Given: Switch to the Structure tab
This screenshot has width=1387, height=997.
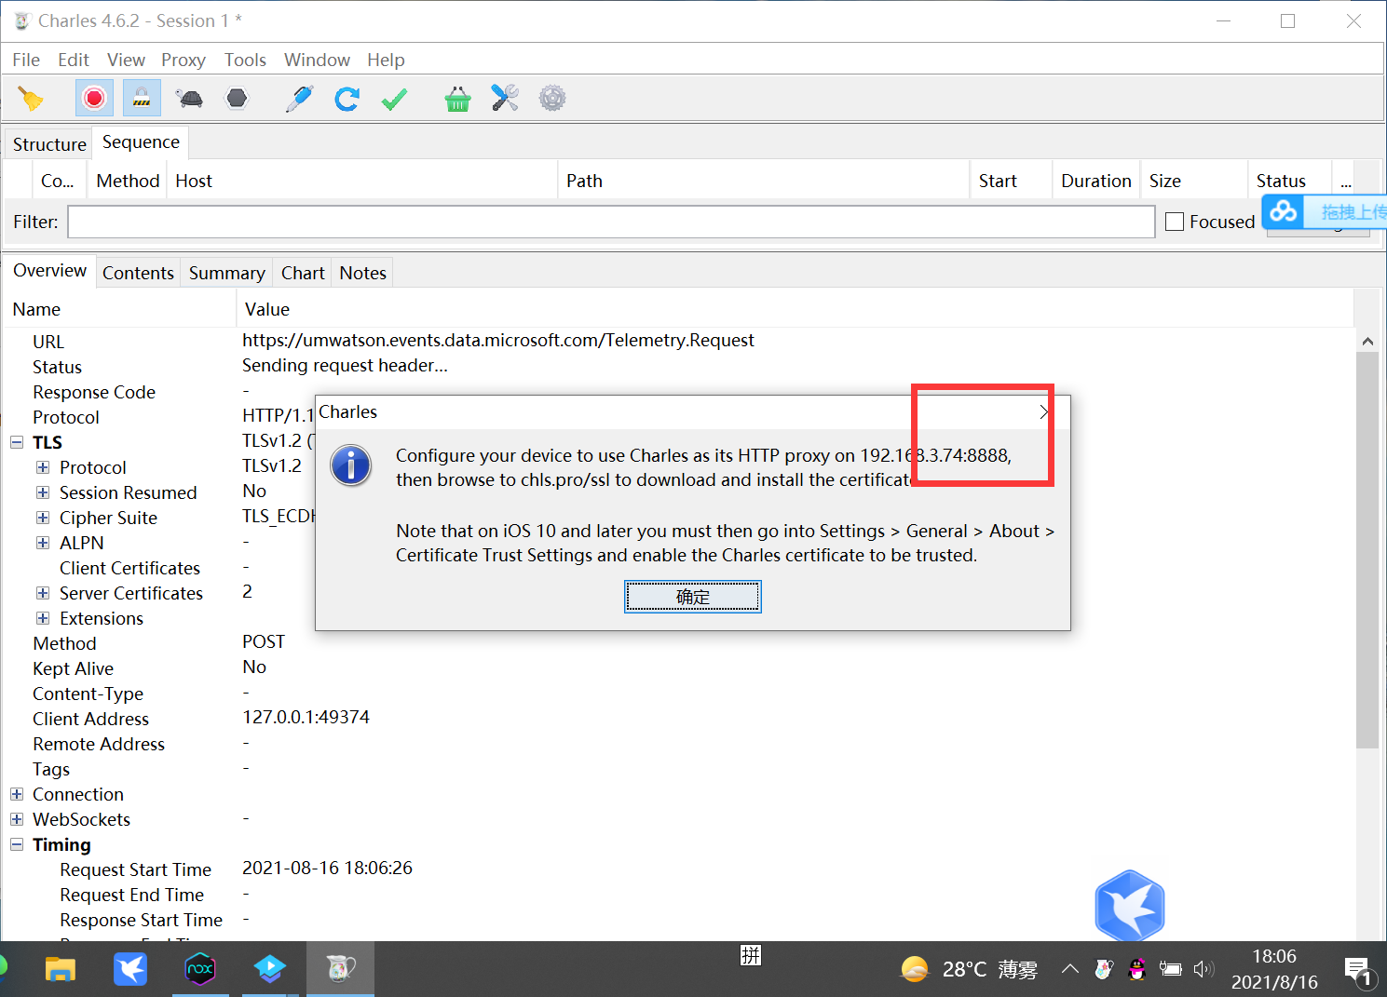Looking at the screenshot, I should [x=49, y=144].
